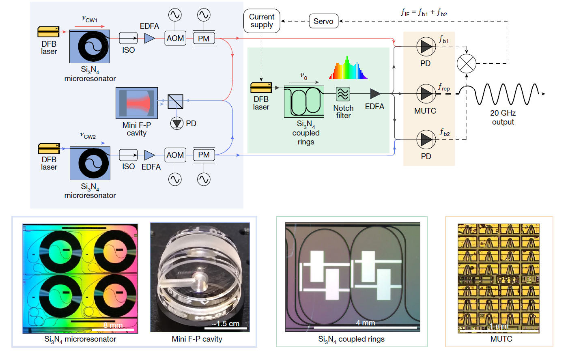Open the Si3N4 microresonator chip photo

click(x=80, y=278)
